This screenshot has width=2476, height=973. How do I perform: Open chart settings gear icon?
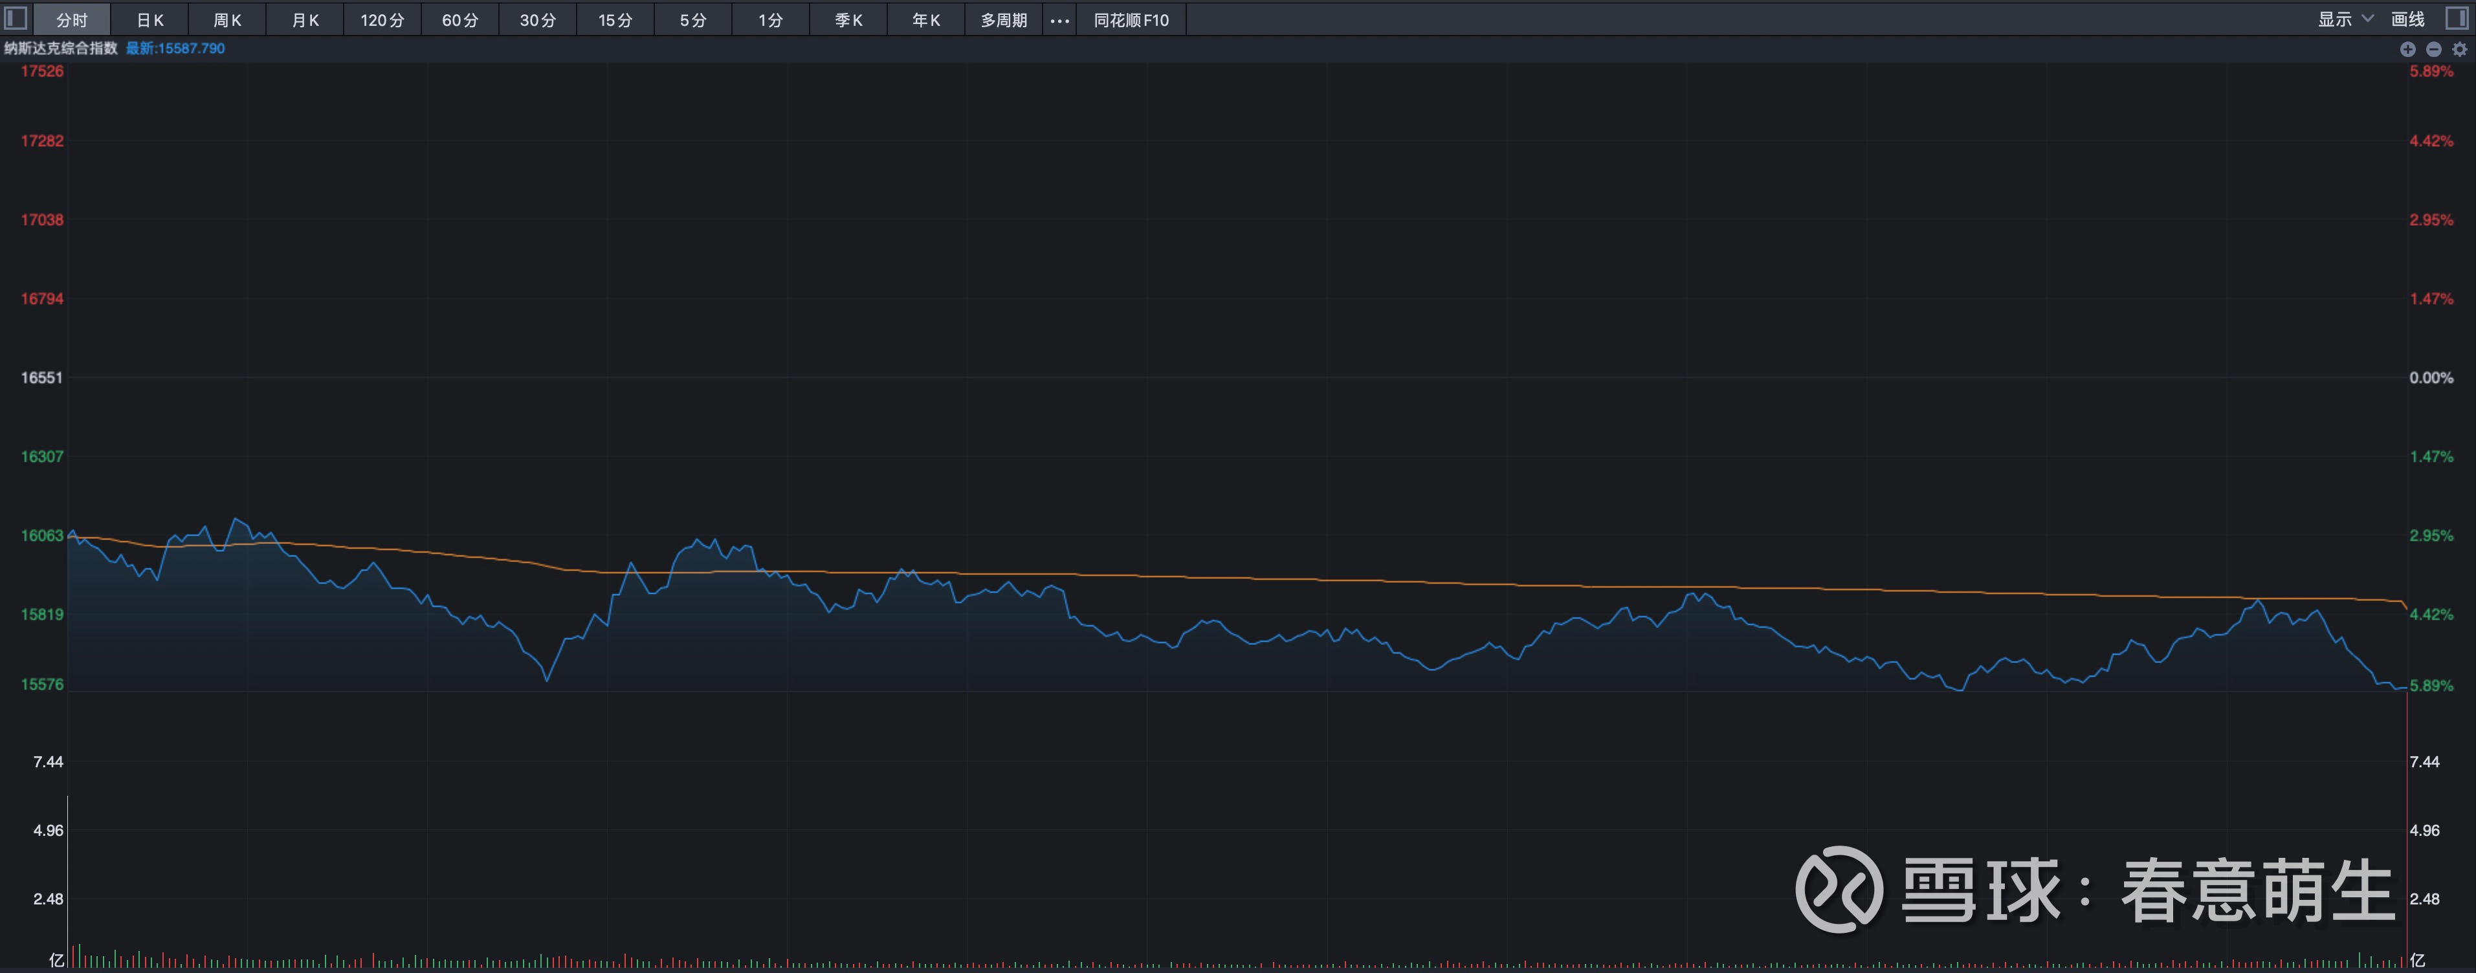pyautogui.click(x=2460, y=49)
